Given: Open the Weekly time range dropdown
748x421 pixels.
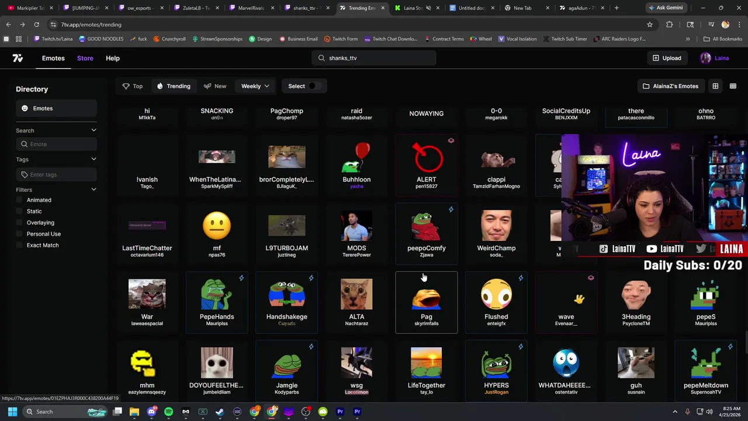Looking at the screenshot, I should click(x=255, y=86).
